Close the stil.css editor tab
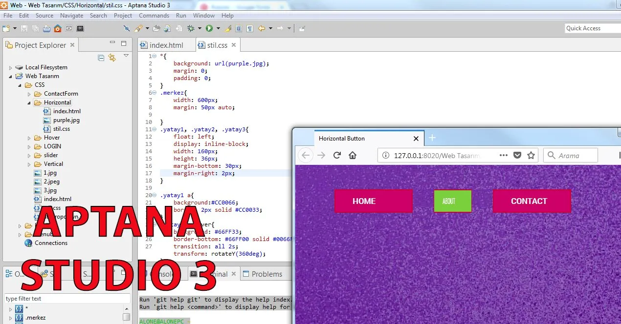Screen dimensions: 621x324 (x=233, y=45)
